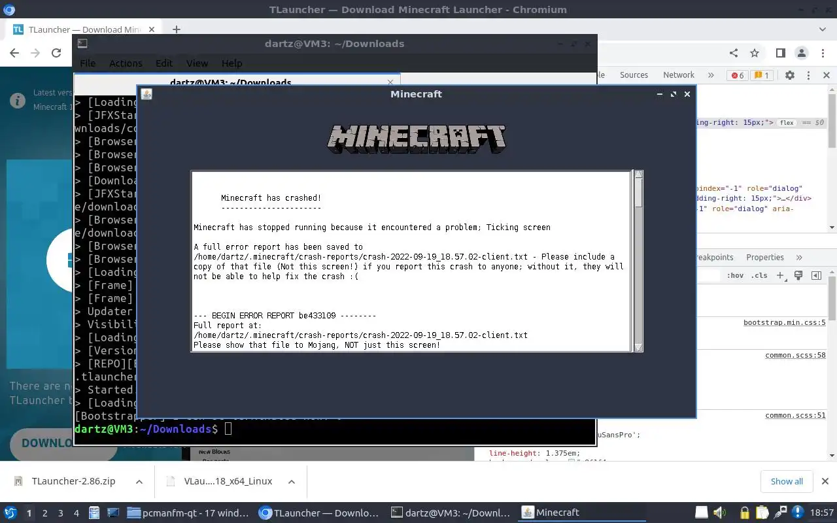
Task: Open the Chromium profile avatar menu
Action: coord(801,54)
